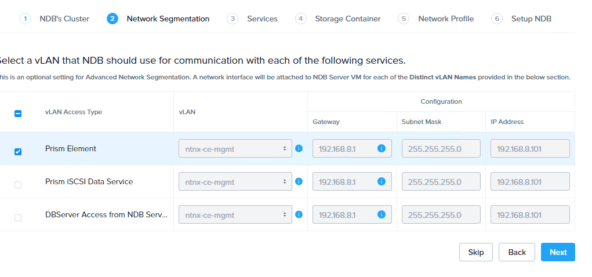Enable DBServer Access from NDB Server checkbox
The image size is (592, 277).
tap(18, 218)
